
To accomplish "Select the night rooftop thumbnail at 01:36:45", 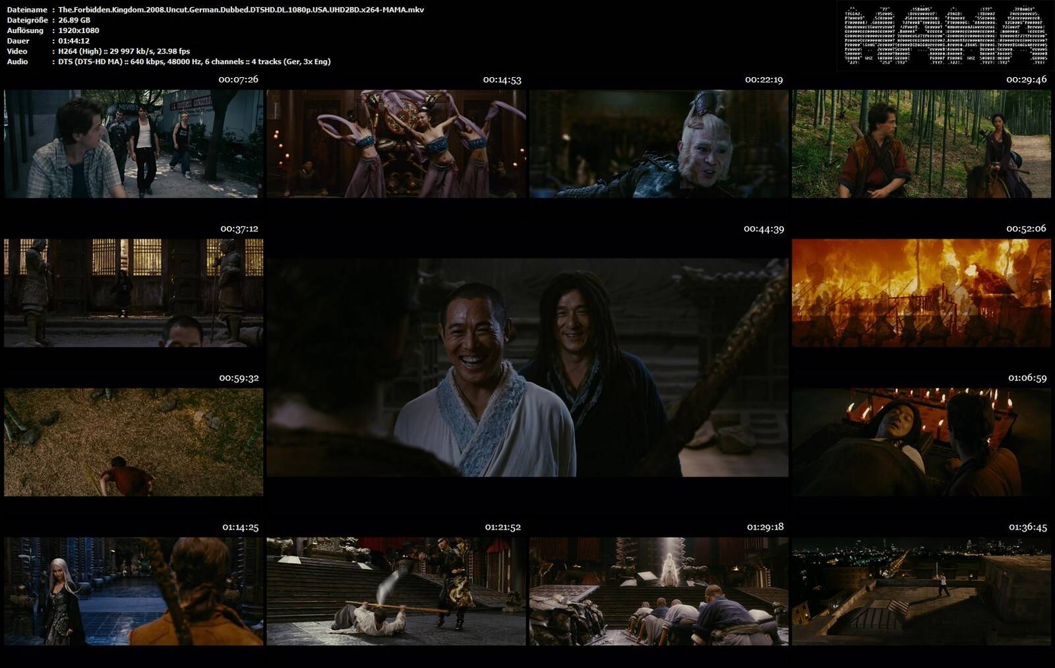I will pos(921,591).
